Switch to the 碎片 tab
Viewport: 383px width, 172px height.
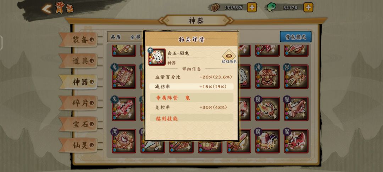pyautogui.click(x=79, y=103)
